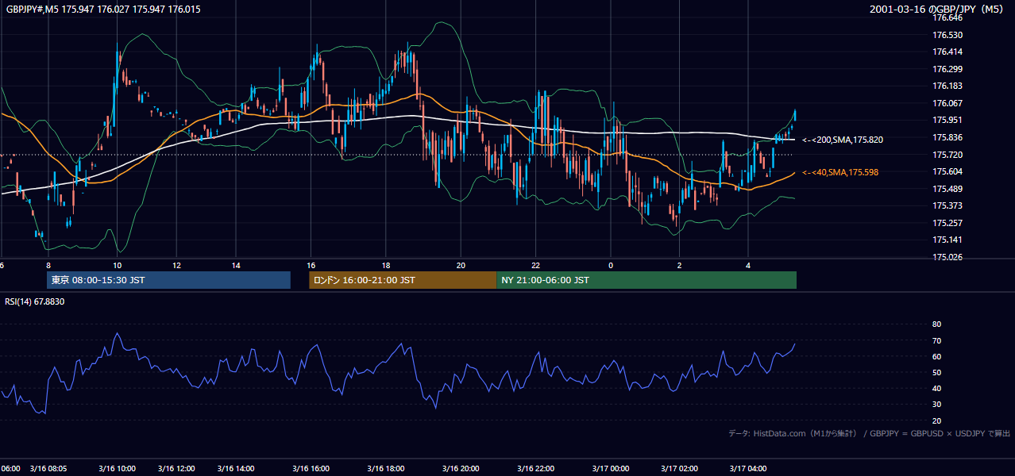Click the 3/16 20:00 time axis label
1015x476 pixels.
[x=461, y=469]
